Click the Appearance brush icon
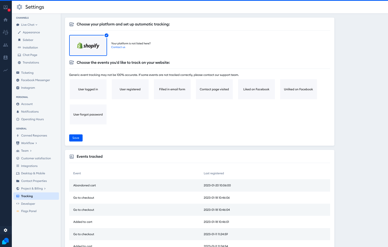Image resolution: width=388 pixels, height=247 pixels. (19, 33)
